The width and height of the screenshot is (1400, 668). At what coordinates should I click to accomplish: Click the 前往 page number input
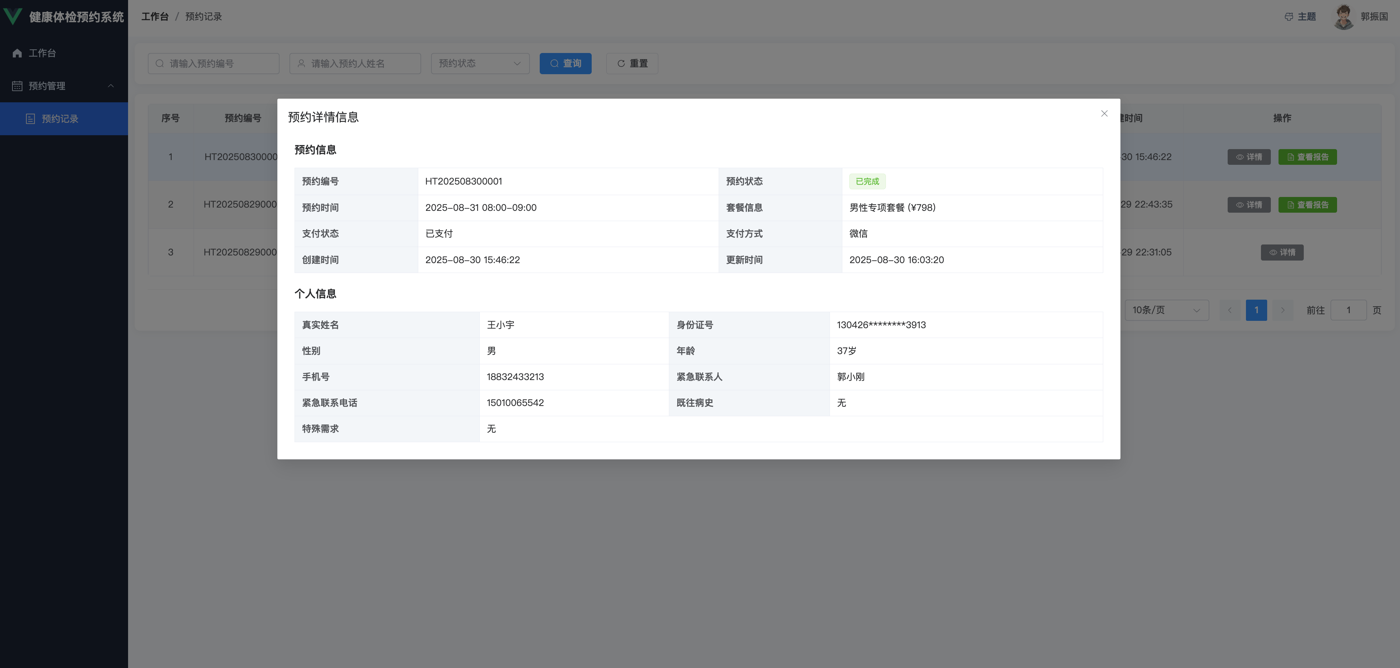(1348, 310)
